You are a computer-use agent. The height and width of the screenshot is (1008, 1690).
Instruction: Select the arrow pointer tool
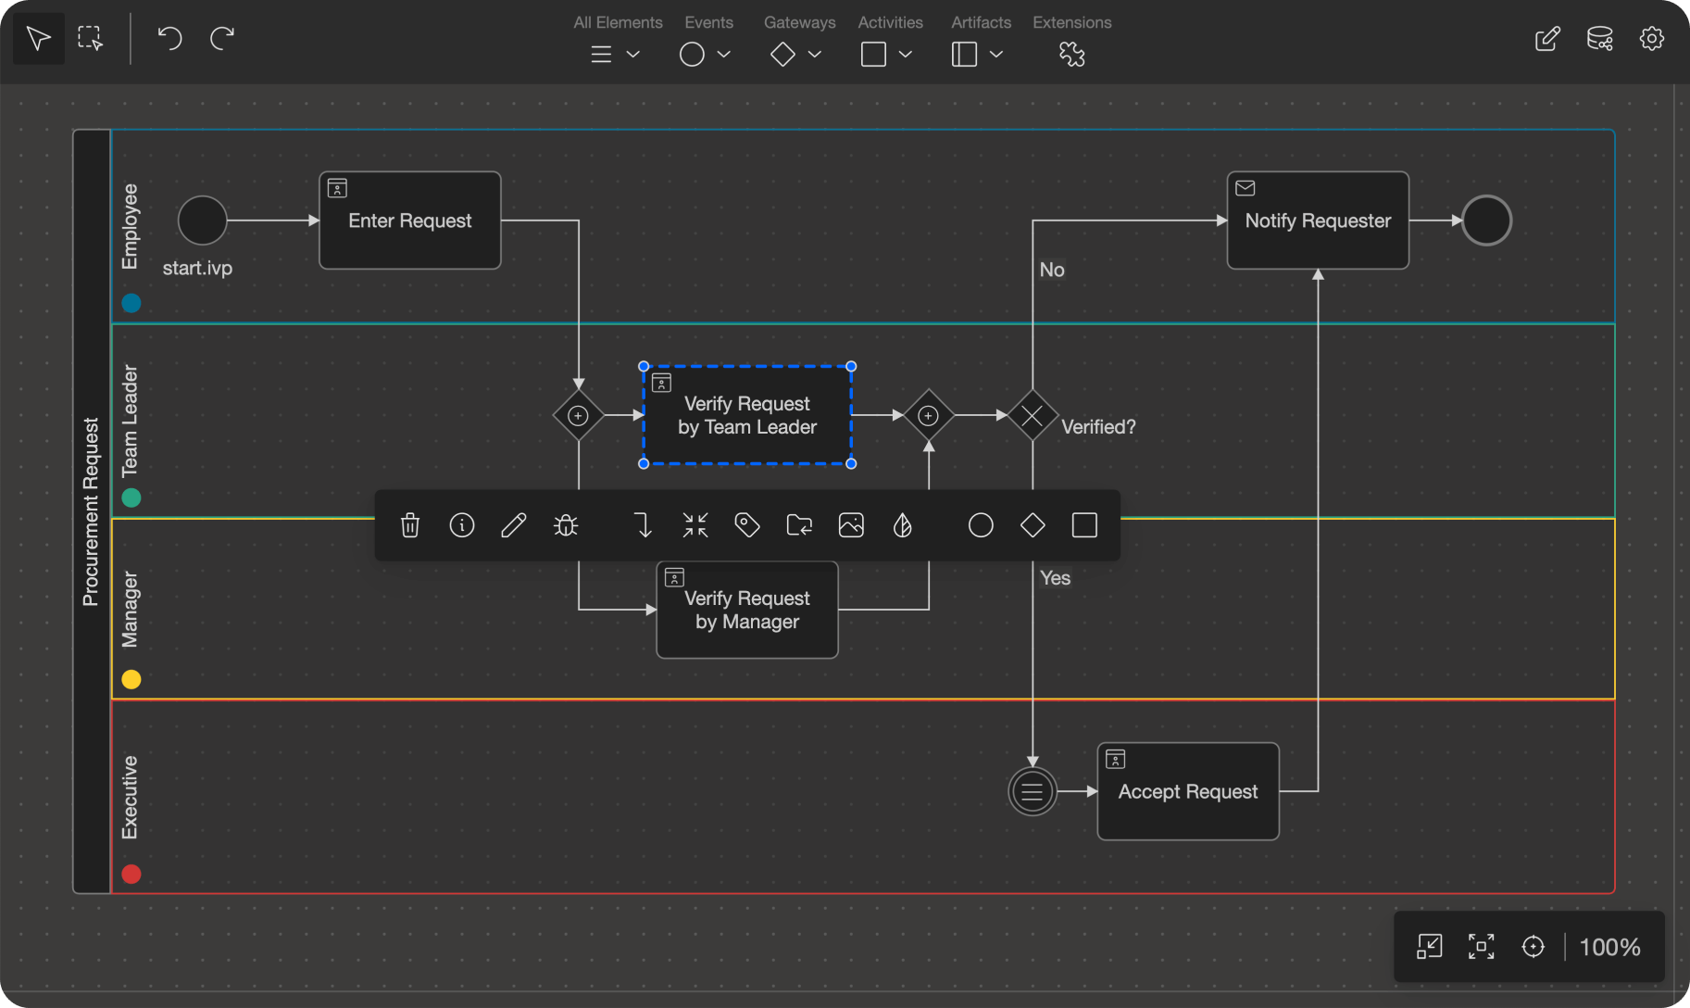click(x=38, y=38)
